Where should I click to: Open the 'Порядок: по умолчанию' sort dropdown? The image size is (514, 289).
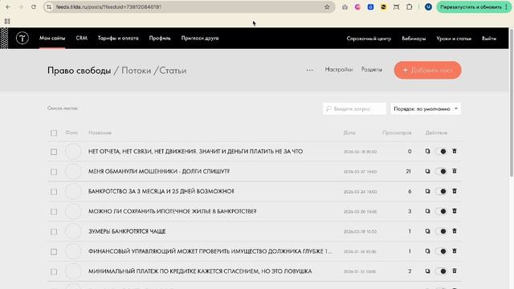(426, 109)
